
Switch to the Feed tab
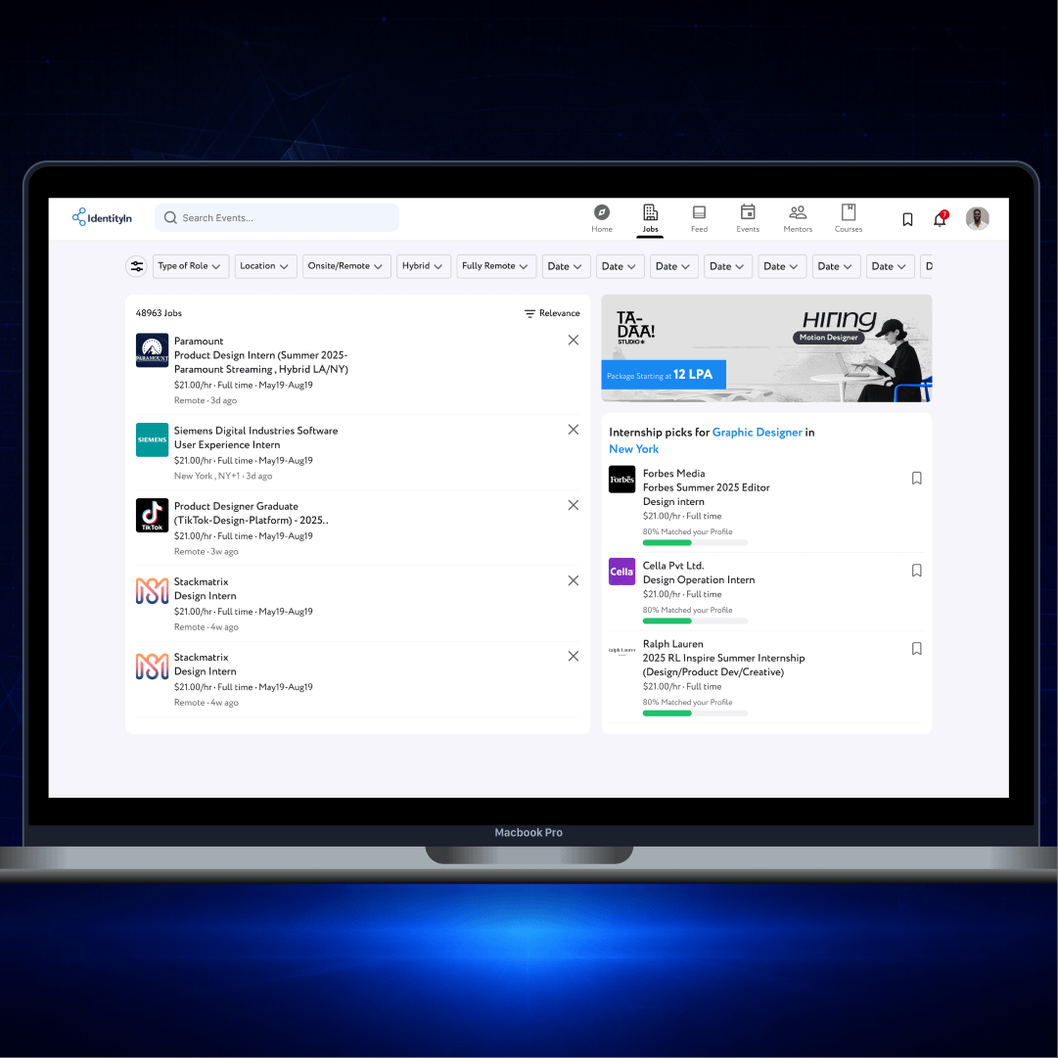(700, 218)
